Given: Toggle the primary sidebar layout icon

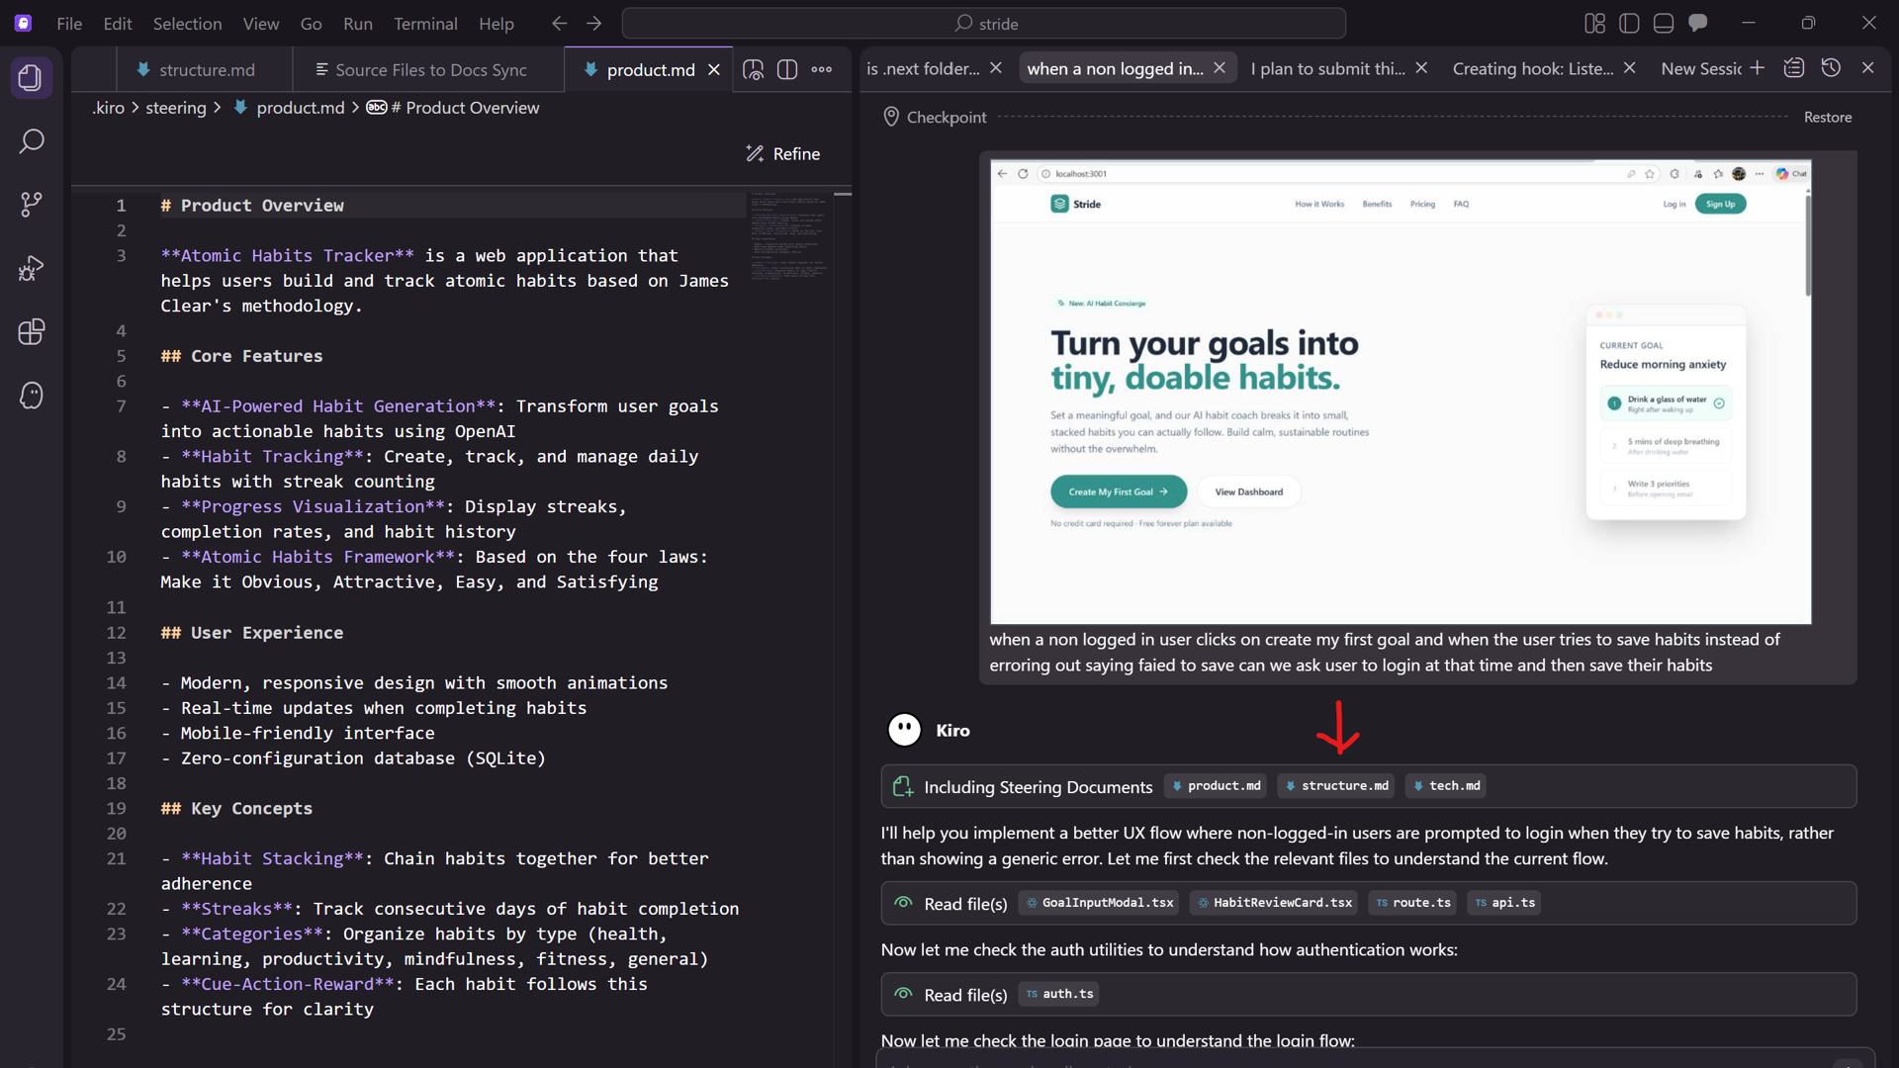Looking at the screenshot, I should 1629,23.
